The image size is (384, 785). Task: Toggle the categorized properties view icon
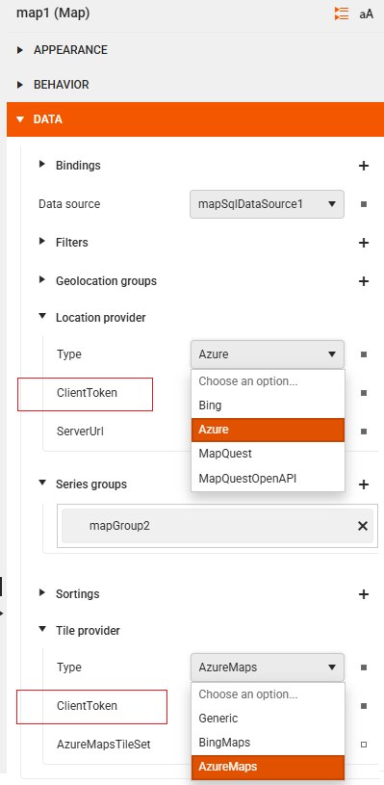(x=342, y=13)
